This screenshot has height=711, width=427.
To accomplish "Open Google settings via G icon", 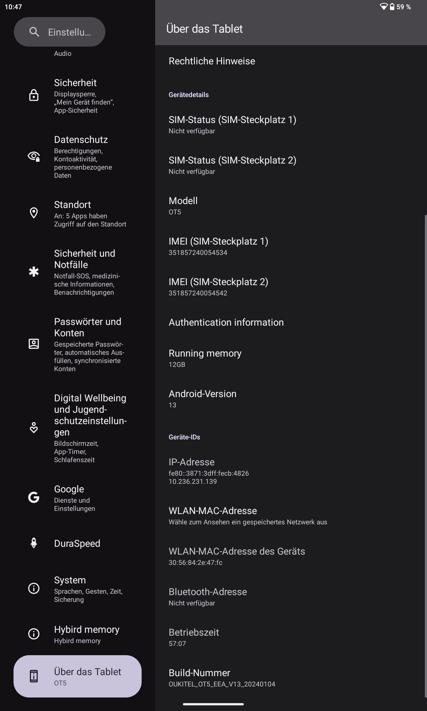I will [34, 497].
